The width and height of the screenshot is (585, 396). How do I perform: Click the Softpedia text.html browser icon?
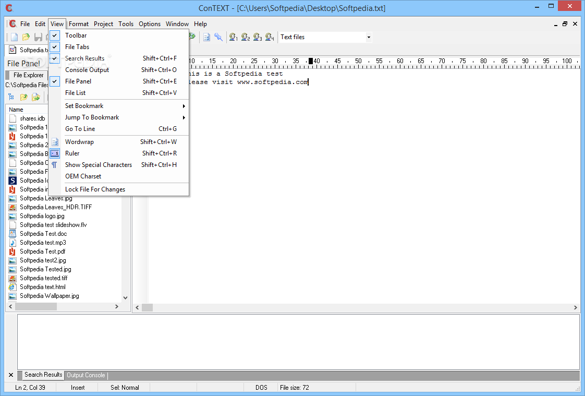(13, 287)
